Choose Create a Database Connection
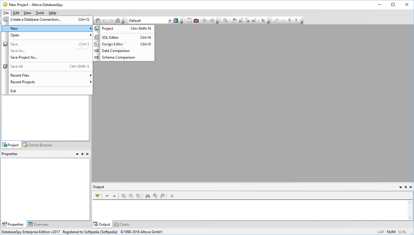The image size is (414, 235). click(47, 20)
